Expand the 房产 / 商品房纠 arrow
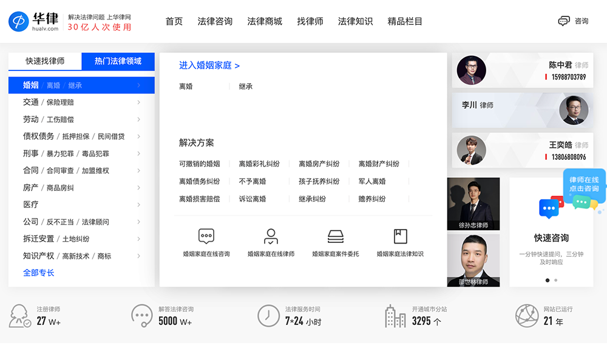The image size is (607, 348). coord(138,188)
